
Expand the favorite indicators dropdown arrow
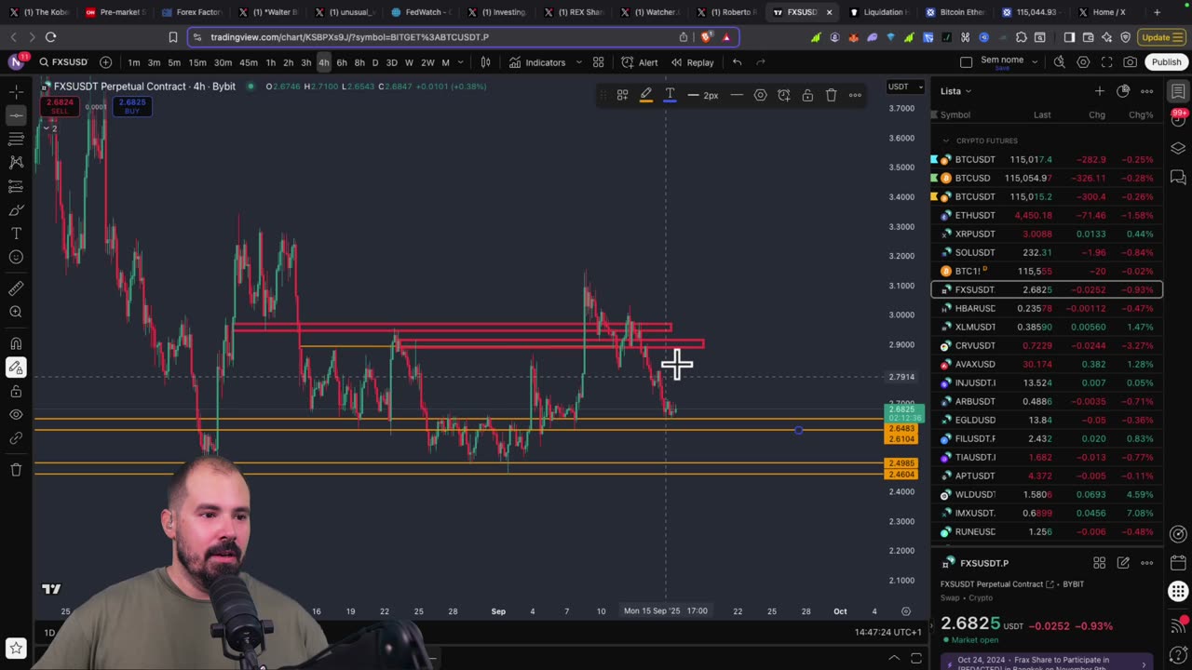click(x=578, y=62)
